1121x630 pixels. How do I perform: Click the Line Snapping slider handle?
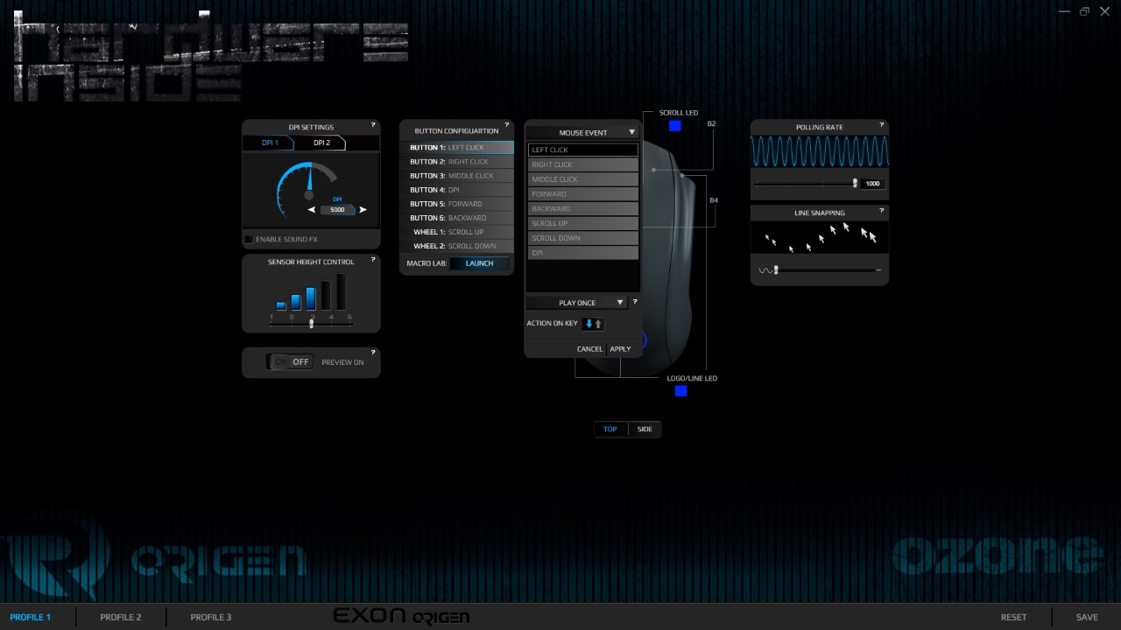tap(776, 269)
